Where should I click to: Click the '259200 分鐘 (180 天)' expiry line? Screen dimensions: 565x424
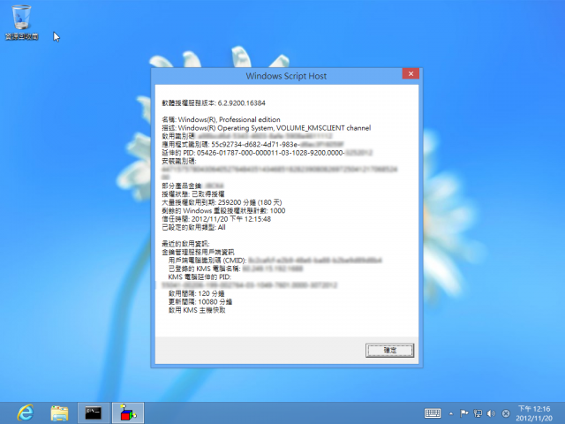(x=222, y=202)
